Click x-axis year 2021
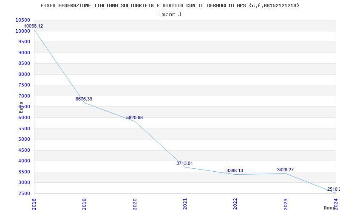The image size is (340, 212). tap(185, 204)
